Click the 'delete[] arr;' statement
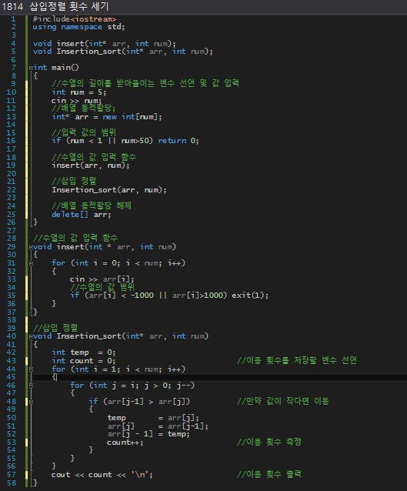This screenshot has height=491, width=407. point(81,215)
